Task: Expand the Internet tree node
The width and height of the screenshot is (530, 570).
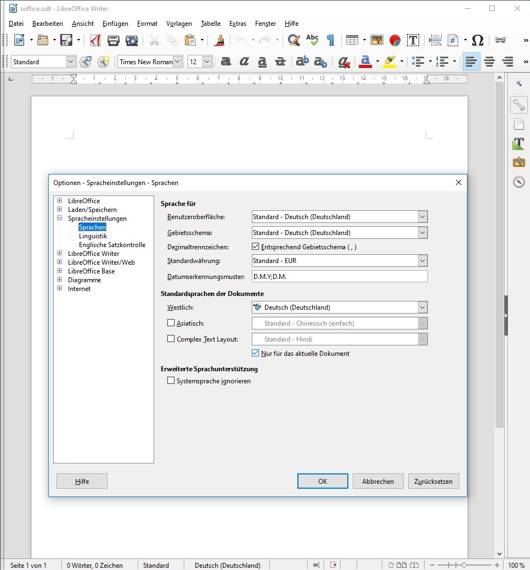Action: click(x=60, y=288)
